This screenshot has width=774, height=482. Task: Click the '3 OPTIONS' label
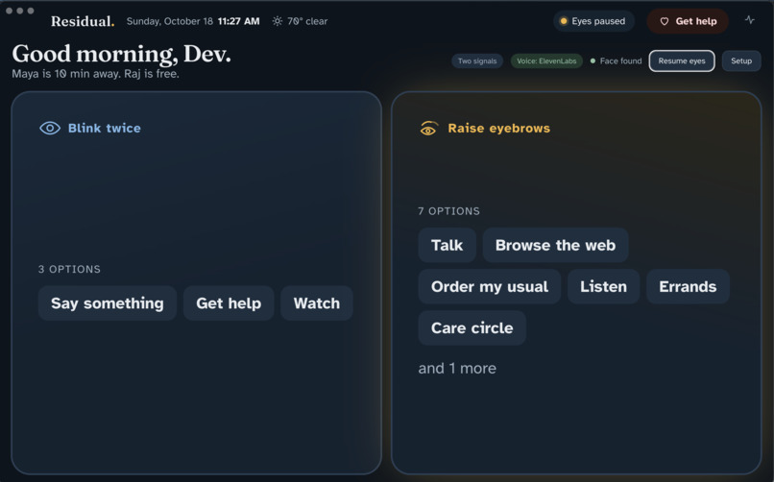pyautogui.click(x=69, y=270)
